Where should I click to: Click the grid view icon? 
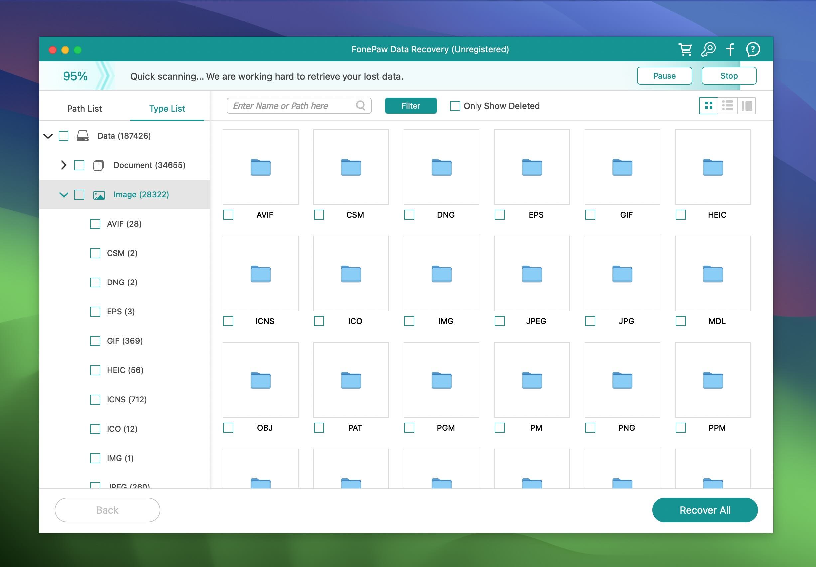coord(709,105)
